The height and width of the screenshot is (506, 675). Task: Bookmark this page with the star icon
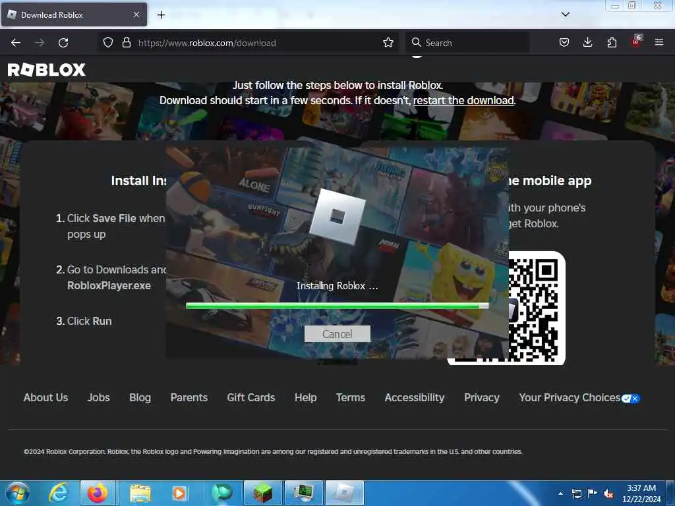tap(388, 43)
